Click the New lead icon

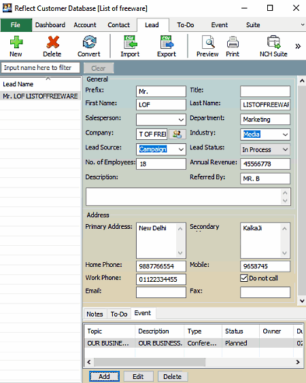(x=16, y=46)
